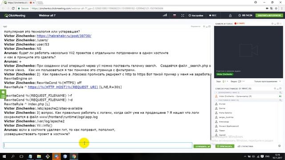The width and height of the screenshot is (285, 160).
Task: Open Настройки settings in header
Action: (196, 16)
